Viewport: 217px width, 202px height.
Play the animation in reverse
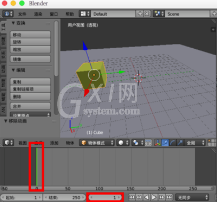(x=146, y=197)
